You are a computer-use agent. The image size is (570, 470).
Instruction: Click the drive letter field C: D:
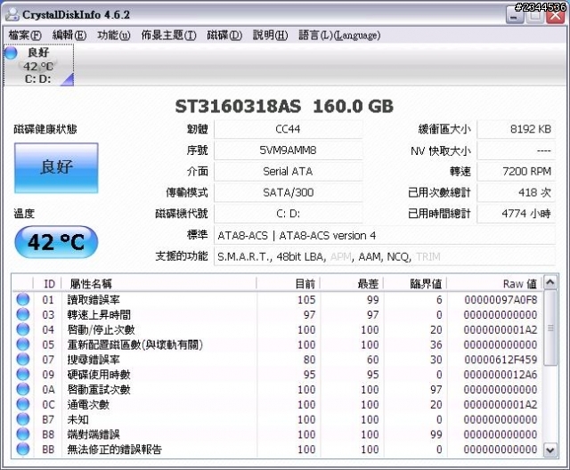(x=289, y=214)
